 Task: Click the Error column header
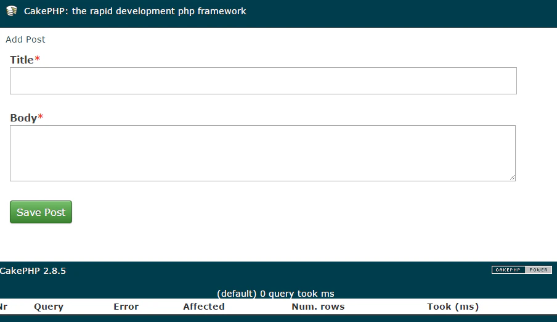point(126,307)
